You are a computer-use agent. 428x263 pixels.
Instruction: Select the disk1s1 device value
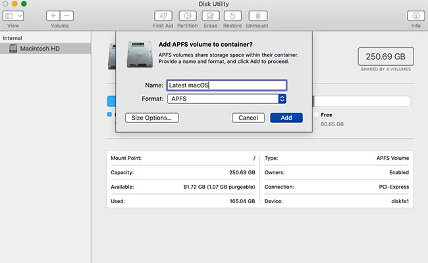[400, 201]
